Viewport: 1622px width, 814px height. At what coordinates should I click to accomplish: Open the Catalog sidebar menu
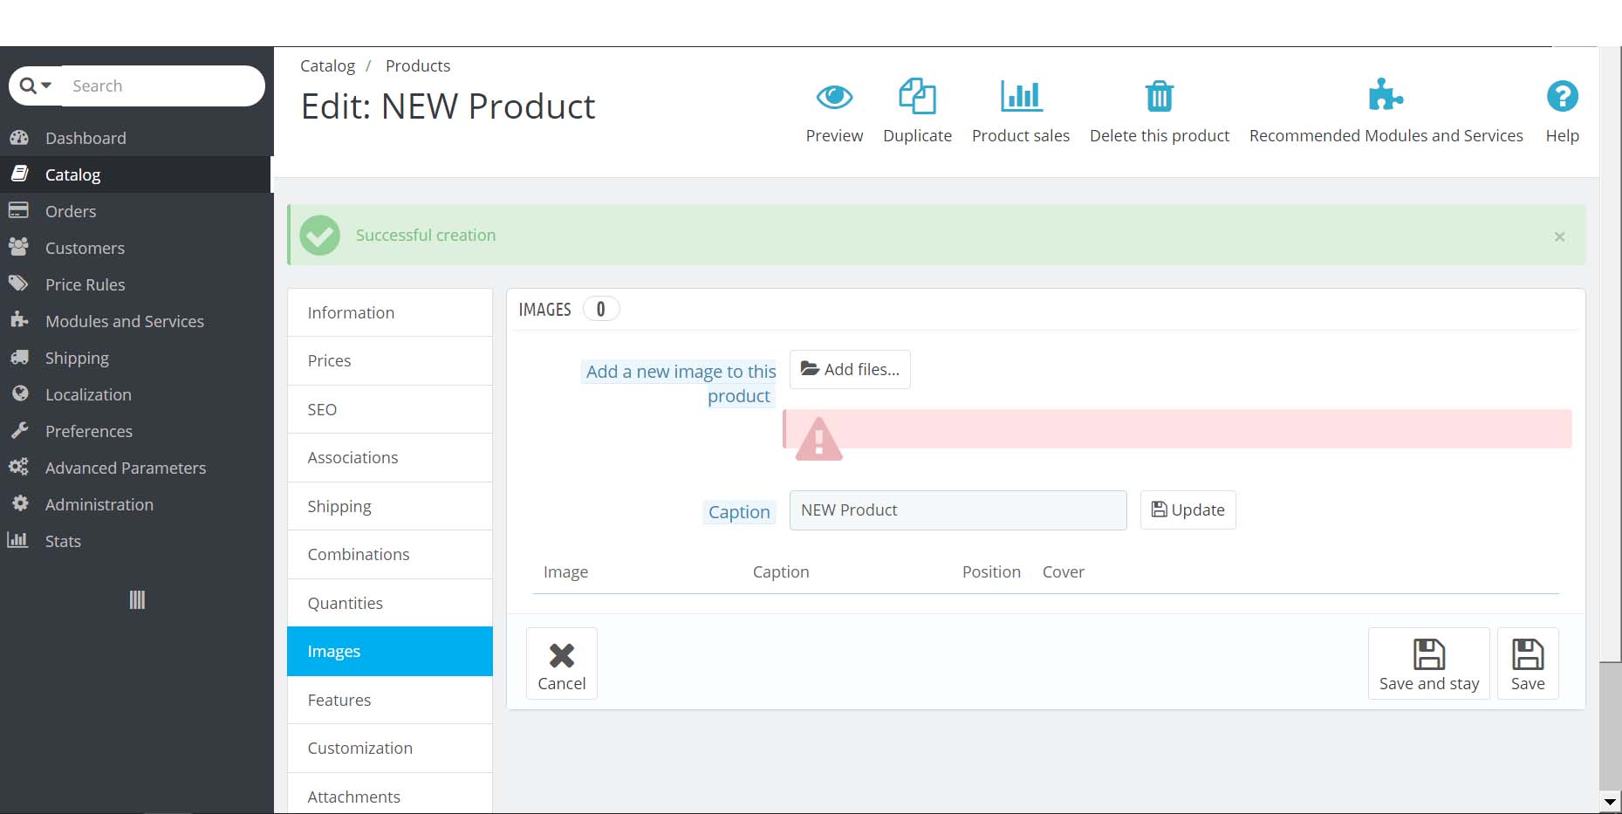pyautogui.click(x=136, y=174)
